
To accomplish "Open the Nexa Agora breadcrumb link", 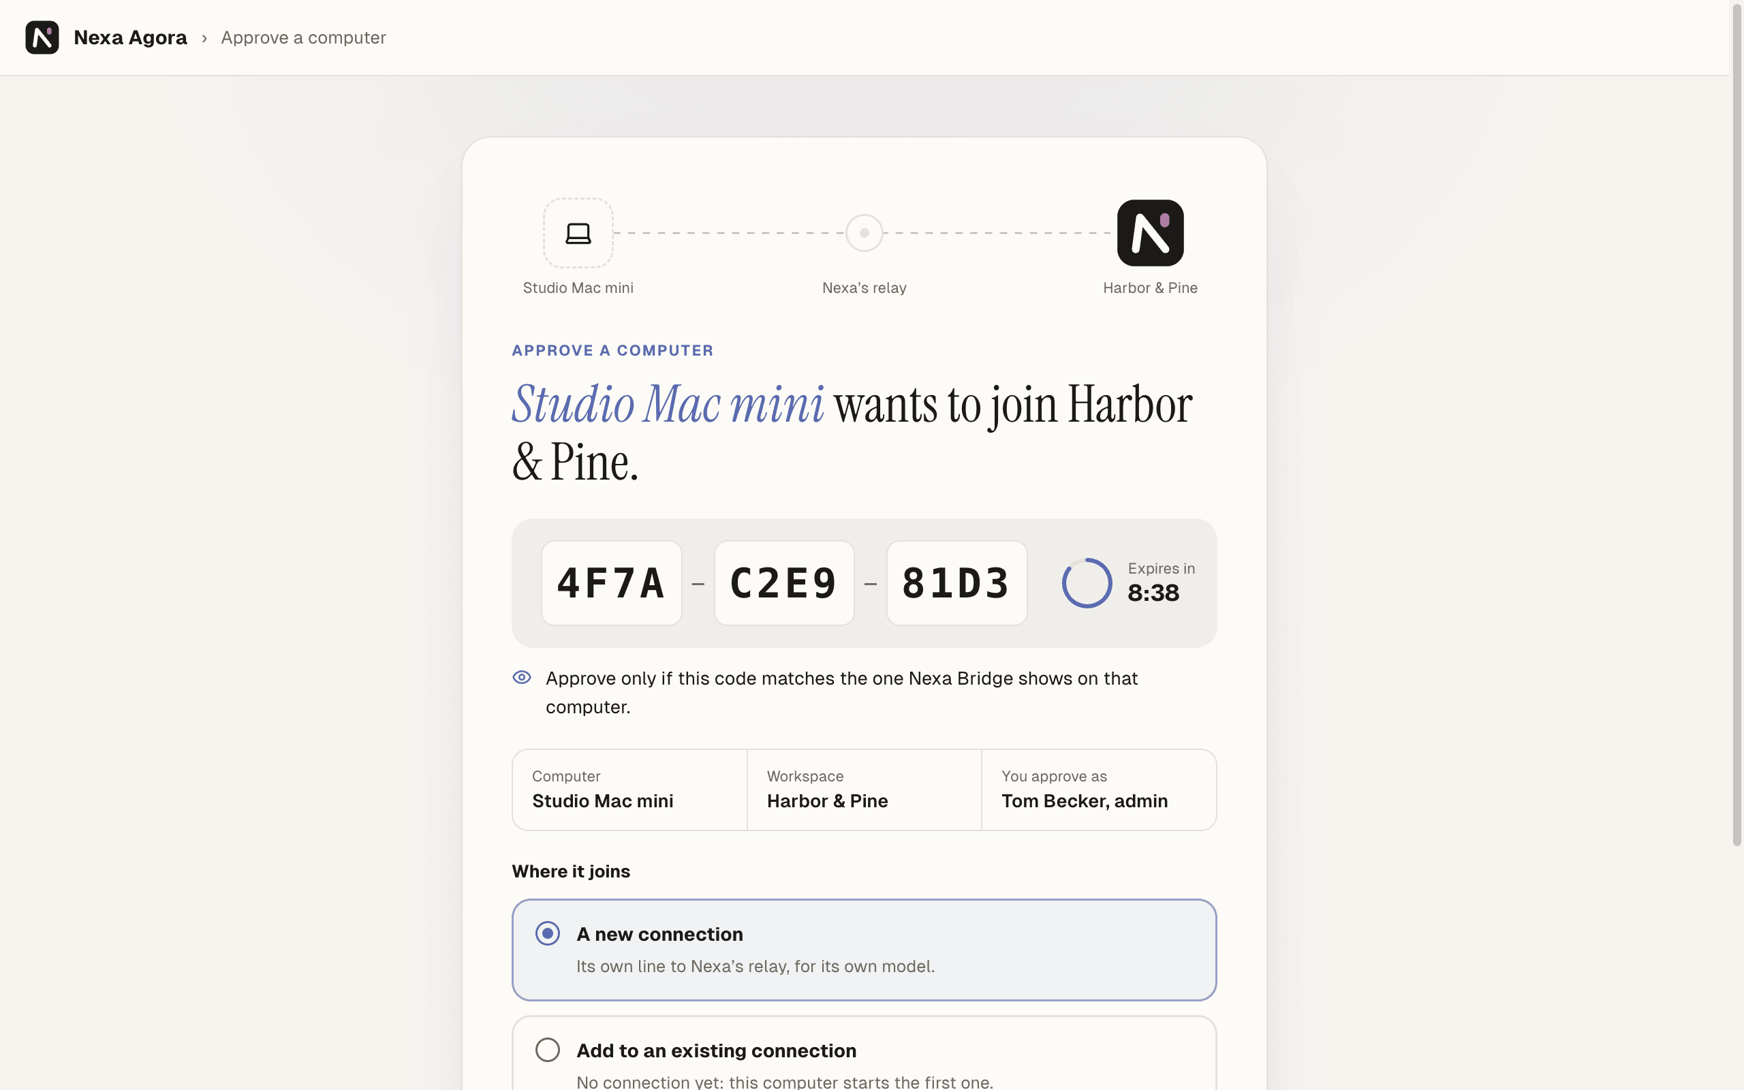I will (129, 37).
